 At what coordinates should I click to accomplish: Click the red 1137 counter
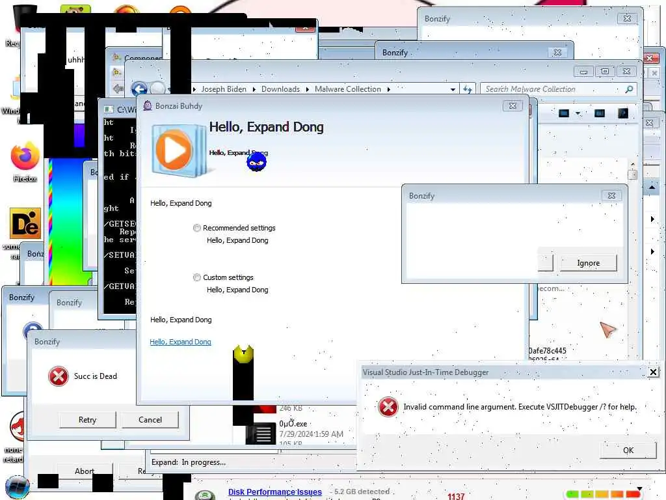(456, 496)
